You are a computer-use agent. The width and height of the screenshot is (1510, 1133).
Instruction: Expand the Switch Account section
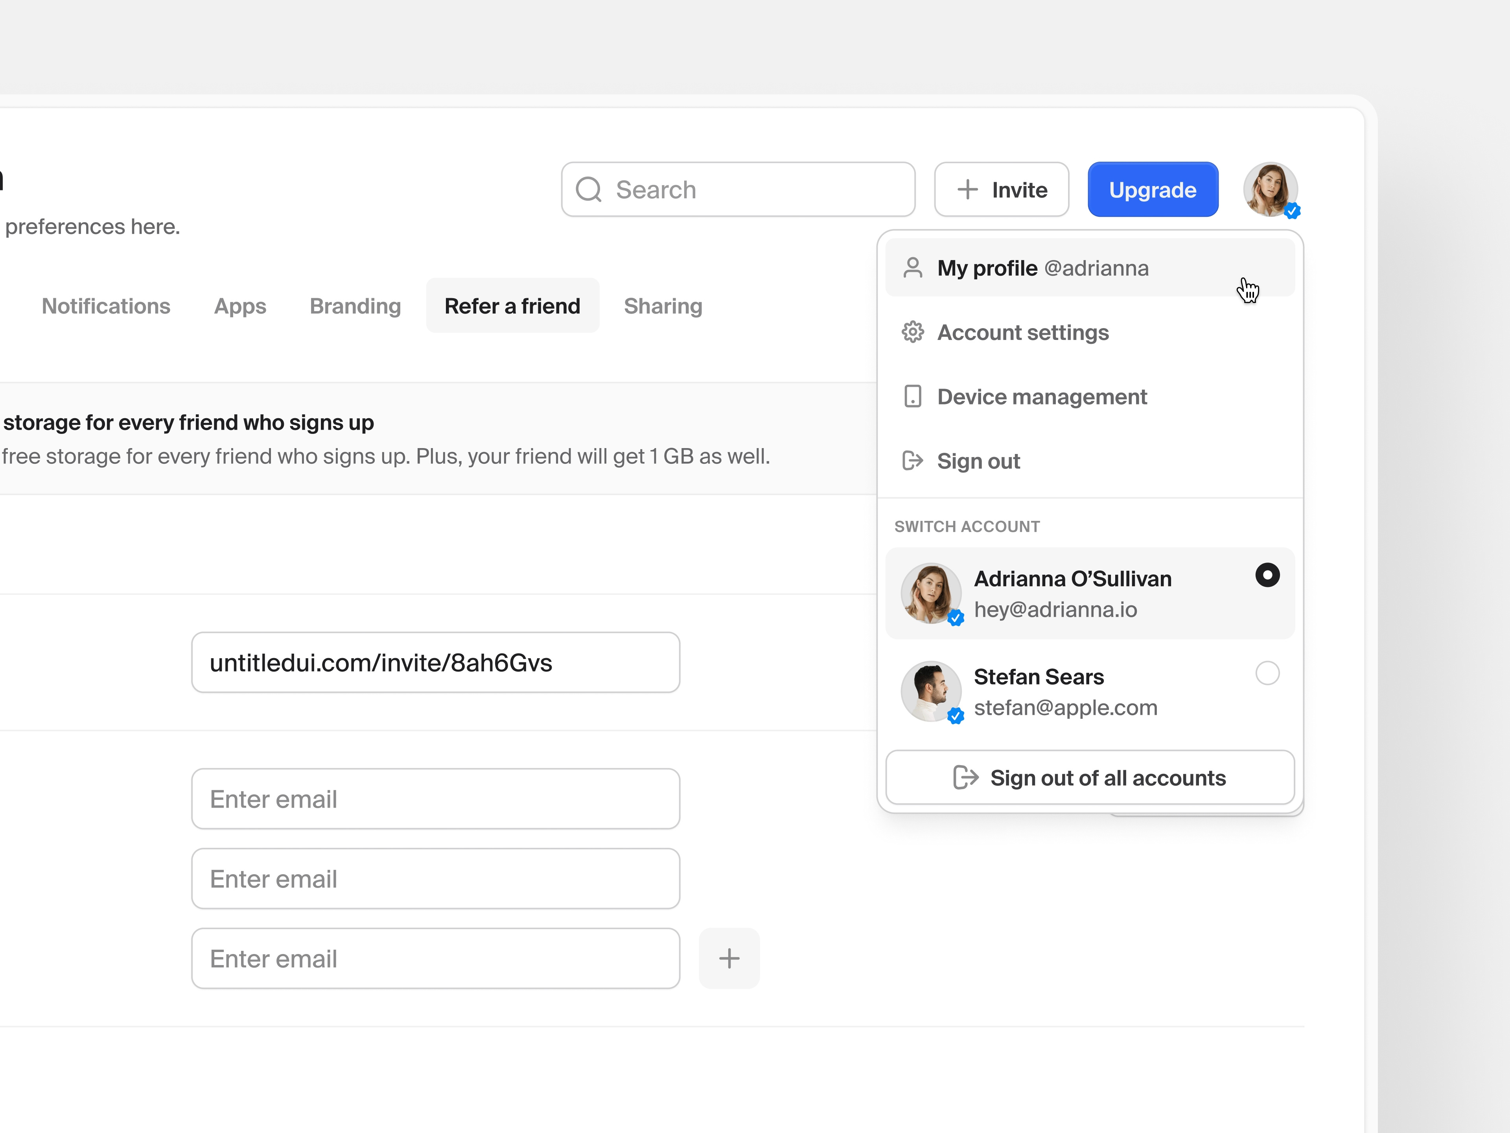click(x=967, y=526)
